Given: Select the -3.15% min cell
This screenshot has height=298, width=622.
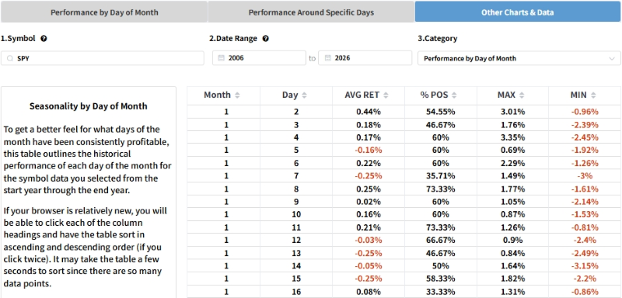Looking at the screenshot, I should point(585,265).
